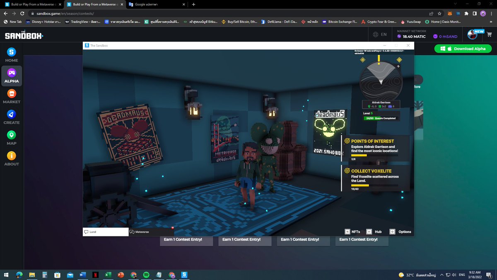Click the address bar showing sandbox.game URL
This screenshot has height=280, width=497.
tap(228, 13)
